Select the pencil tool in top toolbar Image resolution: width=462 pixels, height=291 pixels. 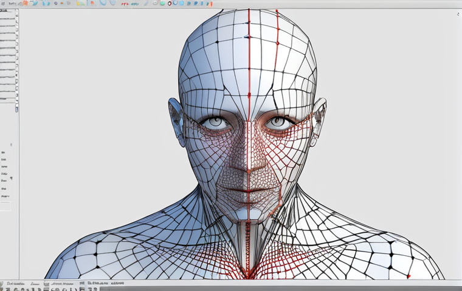(146, 4)
